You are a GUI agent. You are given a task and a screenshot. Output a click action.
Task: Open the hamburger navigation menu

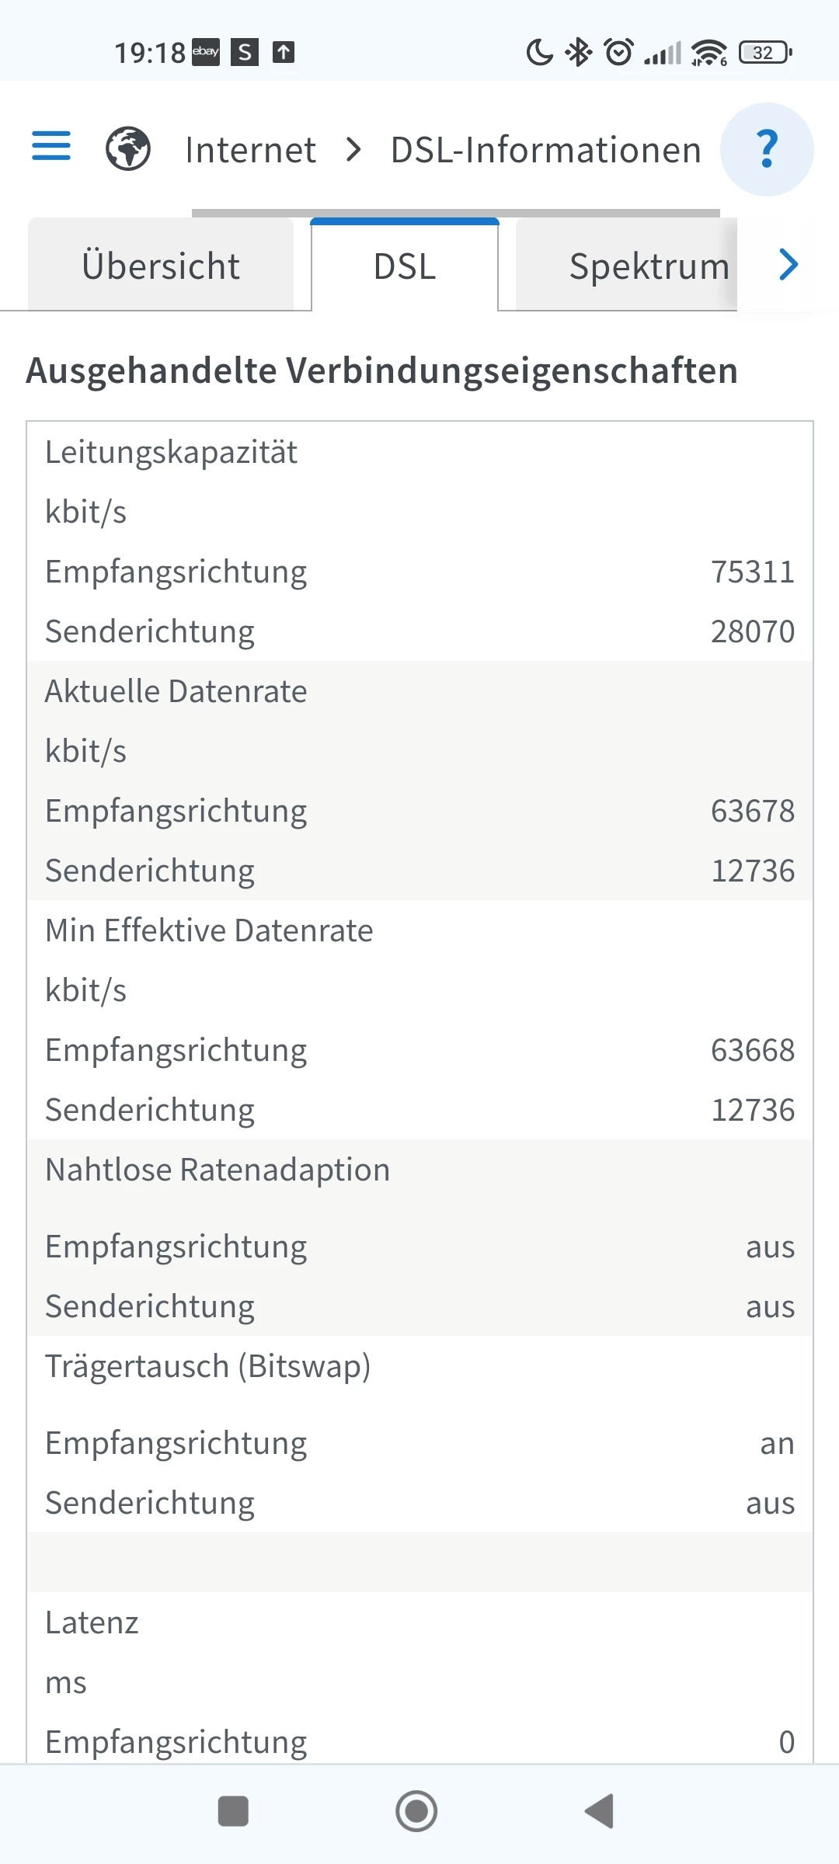(51, 146)
